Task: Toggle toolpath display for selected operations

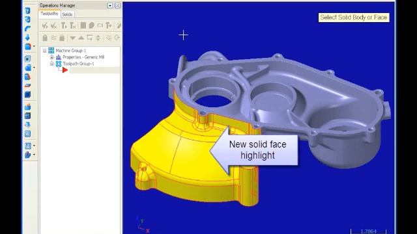Action: [x=53, y=38]
